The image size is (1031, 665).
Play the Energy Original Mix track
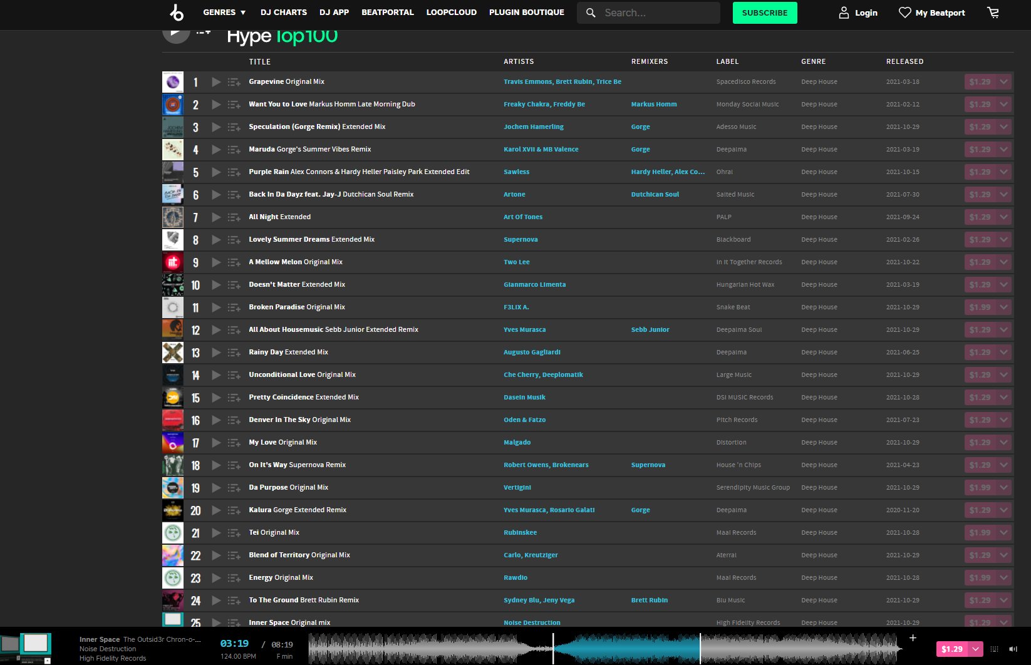pos(216,578)
